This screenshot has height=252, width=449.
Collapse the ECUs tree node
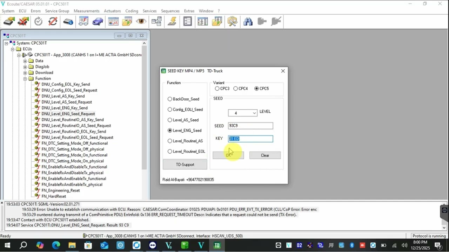13,49
